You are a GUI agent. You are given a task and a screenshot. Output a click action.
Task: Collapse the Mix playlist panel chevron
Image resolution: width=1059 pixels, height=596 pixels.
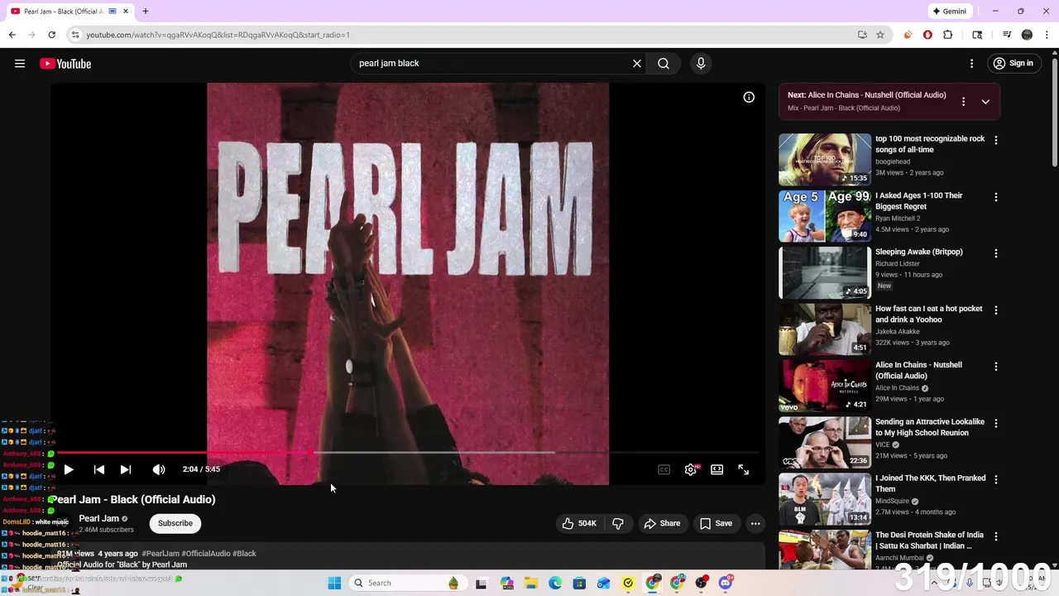coord(985,102)
